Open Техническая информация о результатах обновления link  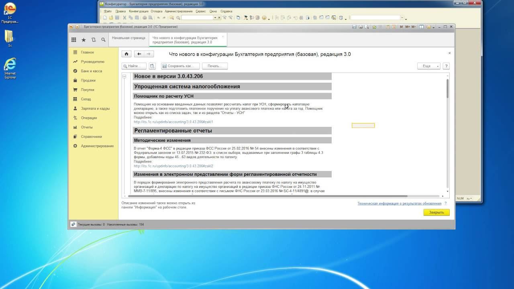click(x=400, y=204)
